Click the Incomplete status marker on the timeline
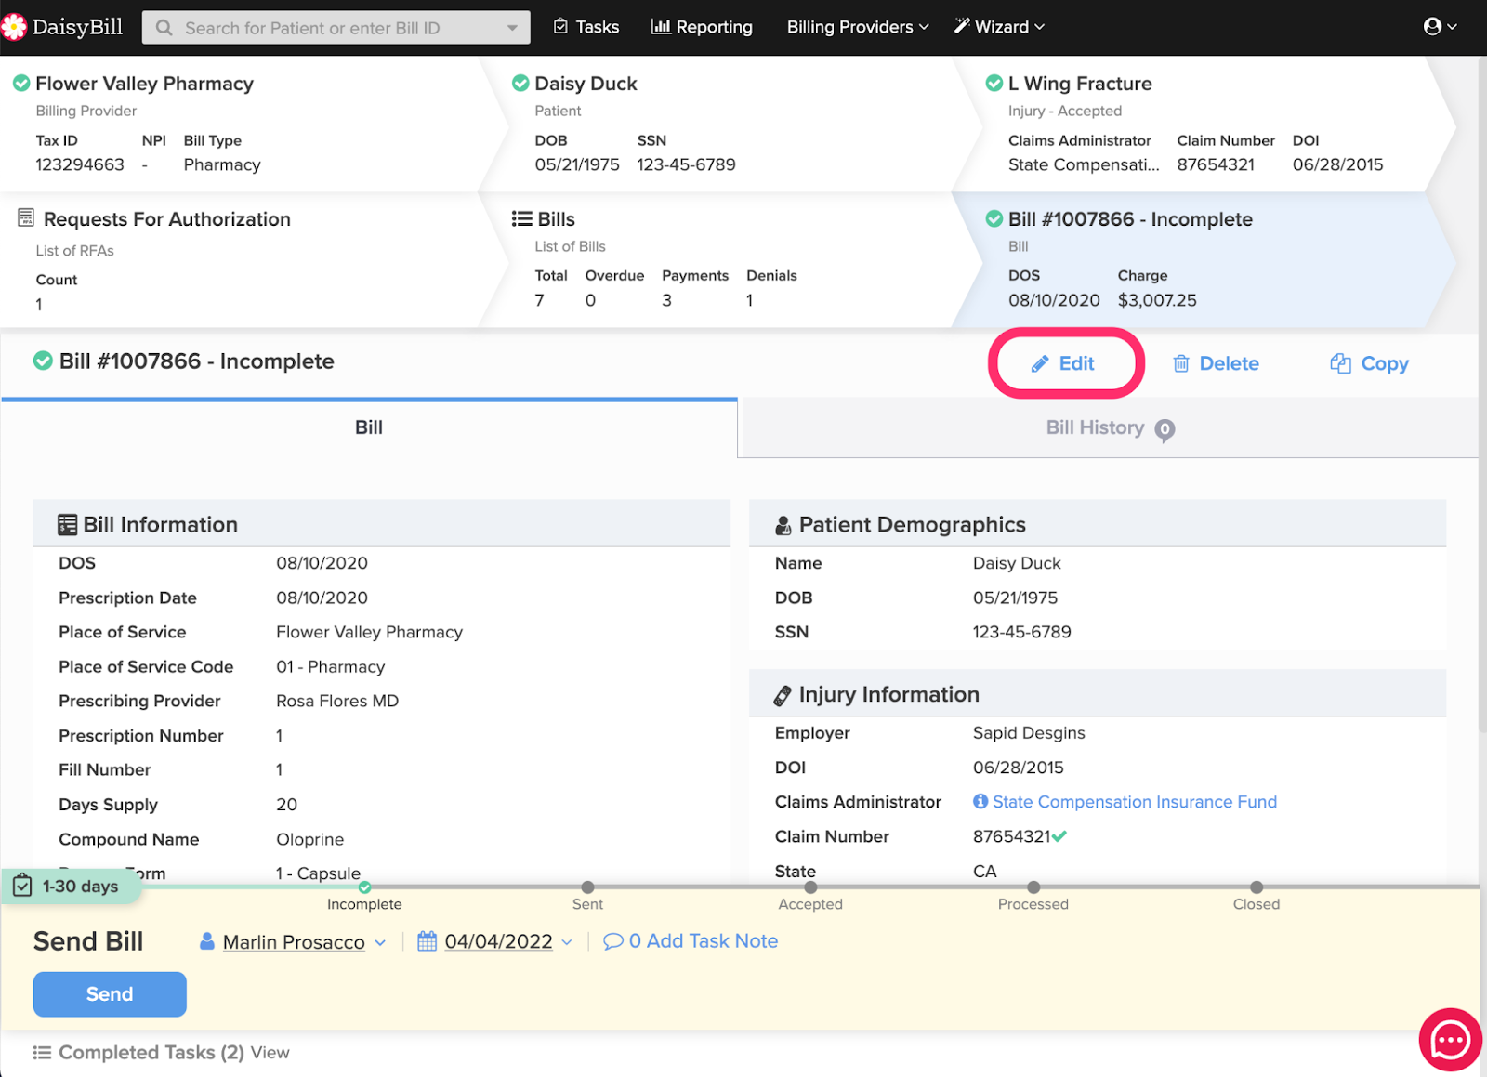This screenshot has width=1487, height=1077. tap(364, 887)
